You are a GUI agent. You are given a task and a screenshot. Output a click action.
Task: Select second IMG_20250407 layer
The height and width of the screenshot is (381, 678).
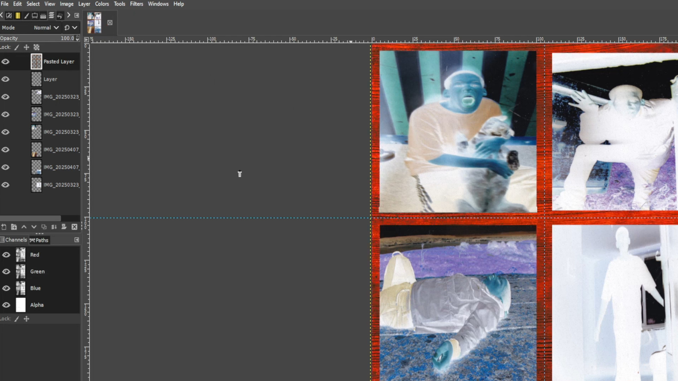[40, 167]
